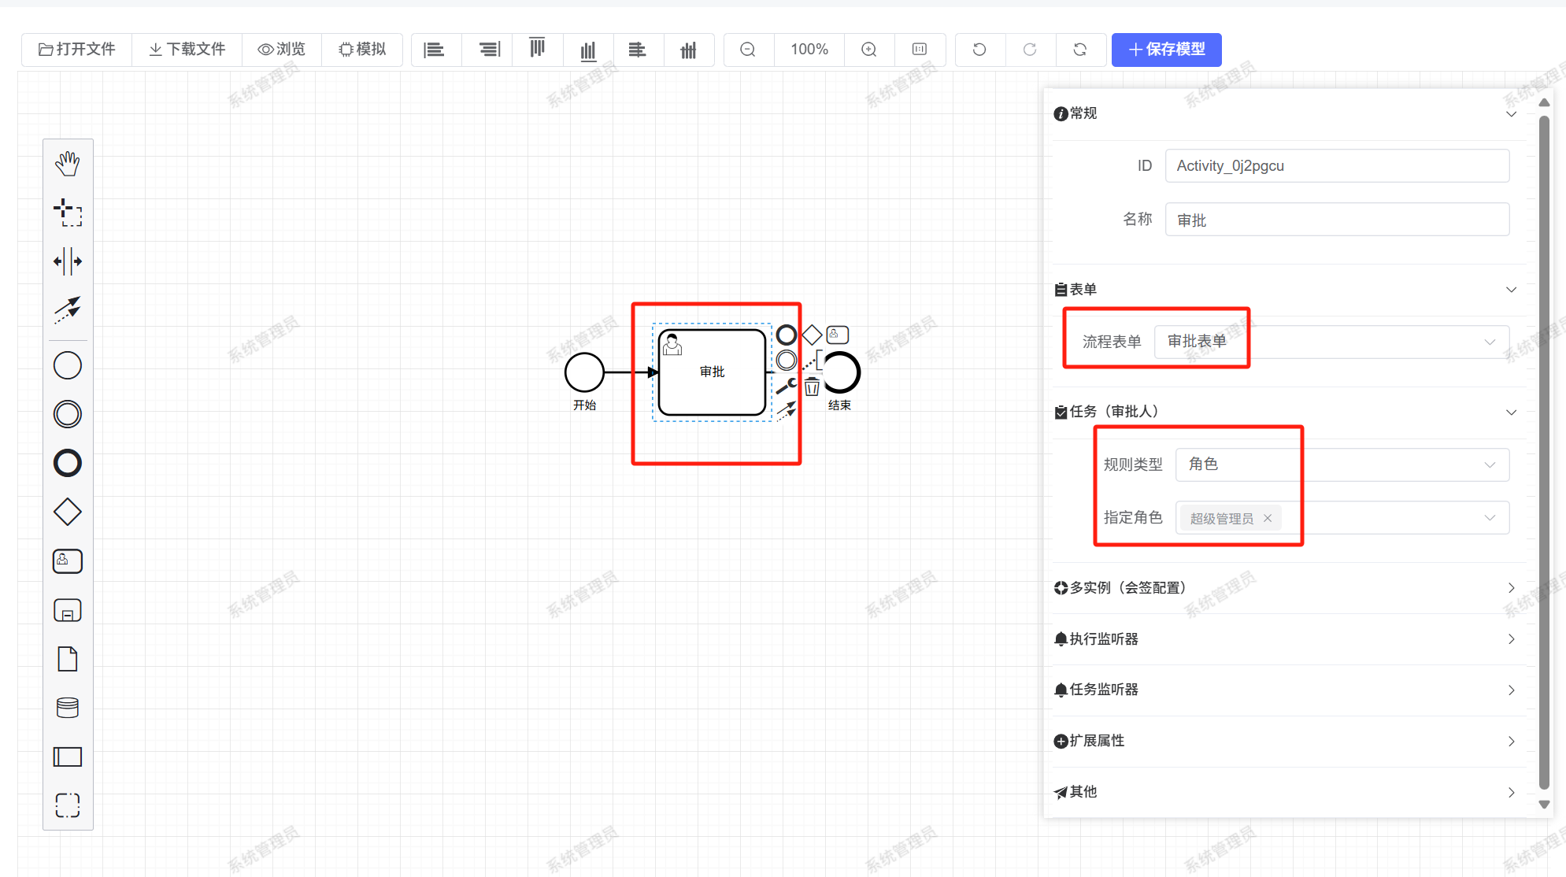Select the lasso tool icon

(68, 213)
